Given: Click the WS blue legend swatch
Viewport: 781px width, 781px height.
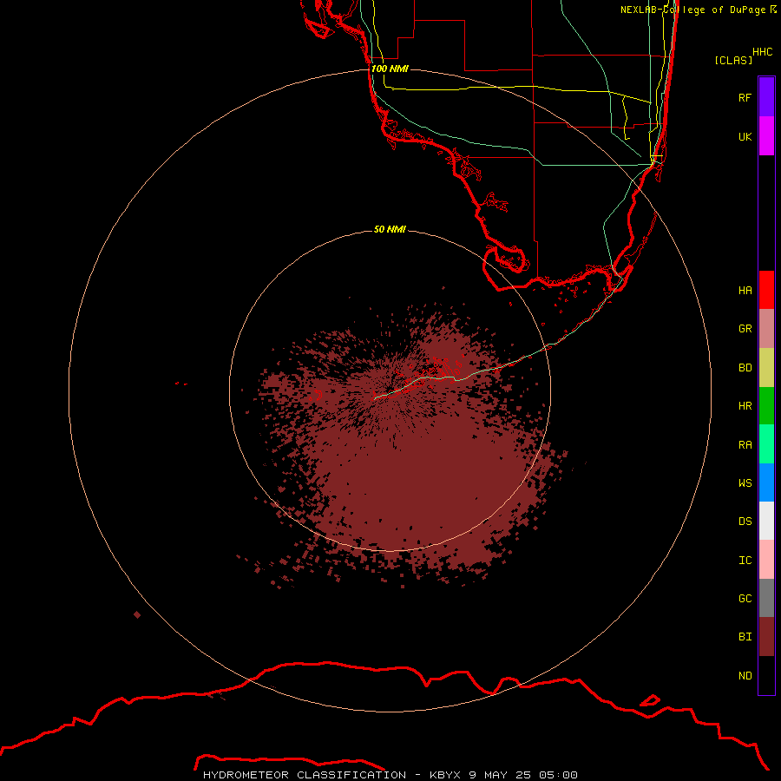Looking at the screenshot, I should [766, 482].
